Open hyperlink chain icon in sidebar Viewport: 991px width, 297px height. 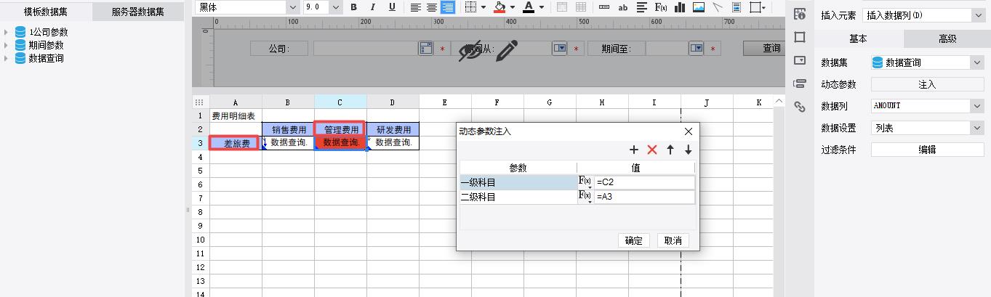click(x=800, y=107)
